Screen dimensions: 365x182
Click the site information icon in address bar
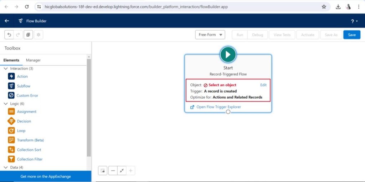pyautogui.click(x=39, y=7)
